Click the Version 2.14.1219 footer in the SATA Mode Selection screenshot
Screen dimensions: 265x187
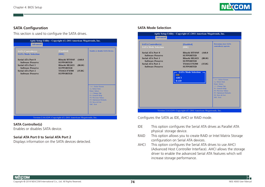[x=189, y=111]
